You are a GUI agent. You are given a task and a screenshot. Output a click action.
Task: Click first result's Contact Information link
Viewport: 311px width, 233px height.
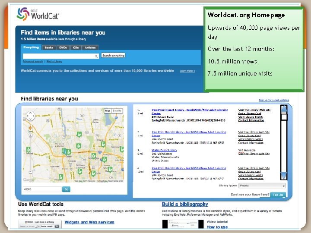point(251,120)
